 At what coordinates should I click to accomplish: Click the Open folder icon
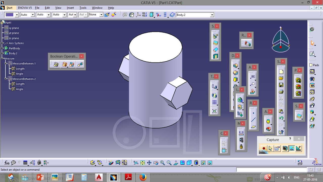[x=281, y=78]
